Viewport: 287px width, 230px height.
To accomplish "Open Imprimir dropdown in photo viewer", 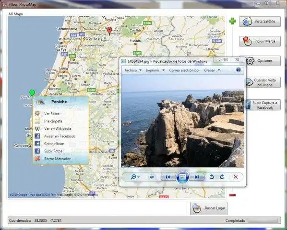I will pos(155,70).
